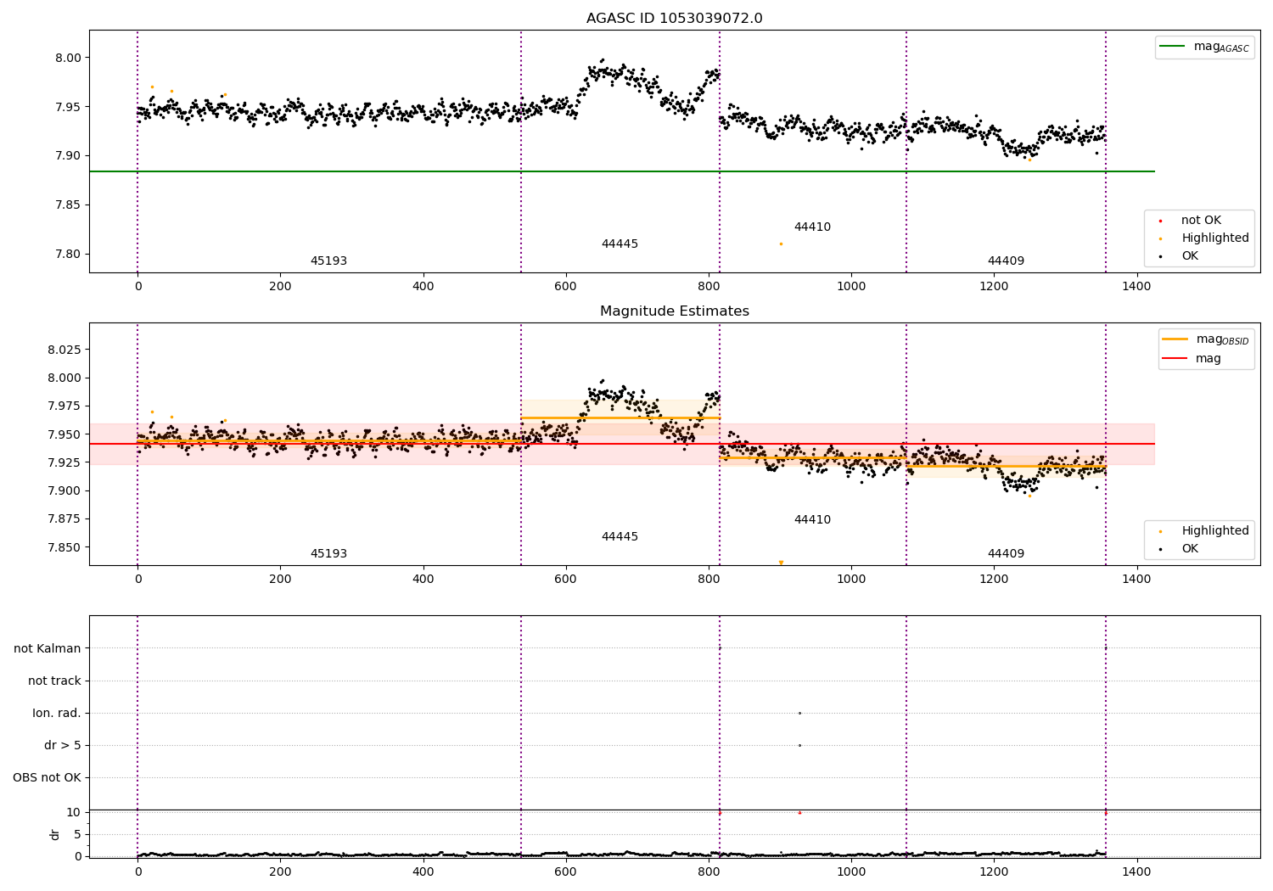
Task: Click the y-axis tick label "7.975"
Action: click(64, 406)
